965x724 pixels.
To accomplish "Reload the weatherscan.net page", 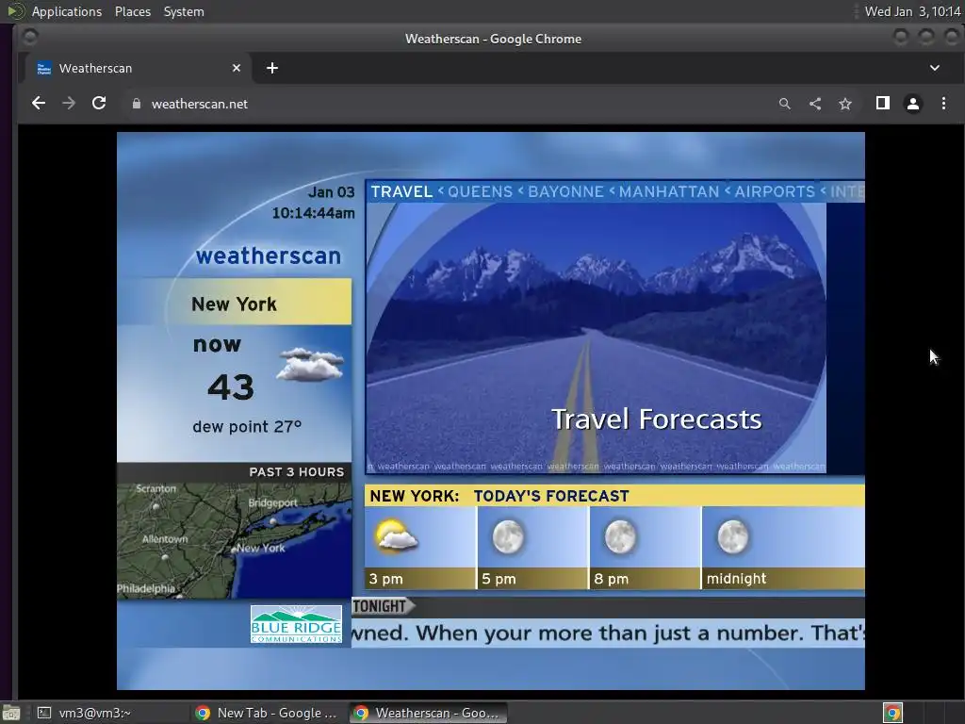I will (99, 104).
